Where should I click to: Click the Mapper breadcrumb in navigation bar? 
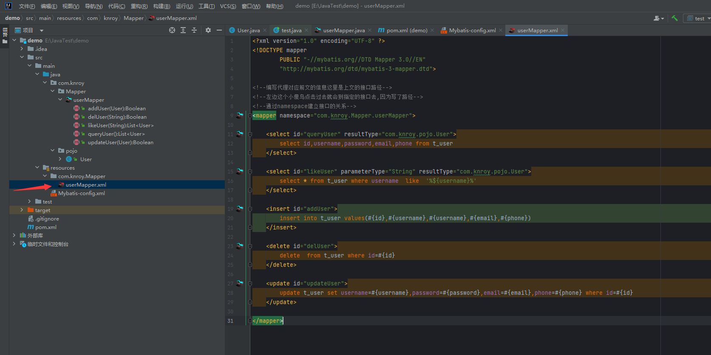(x=133, y=18)
